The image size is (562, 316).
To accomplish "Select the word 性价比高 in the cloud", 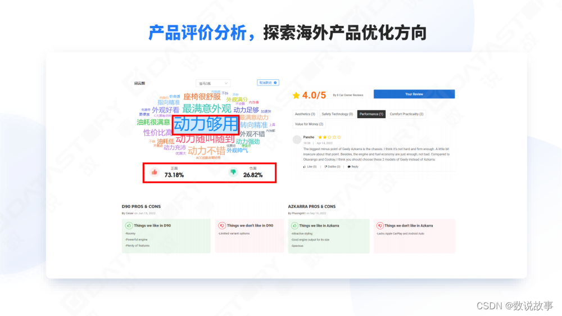I will pyautogui.click(x=157, y=133).
